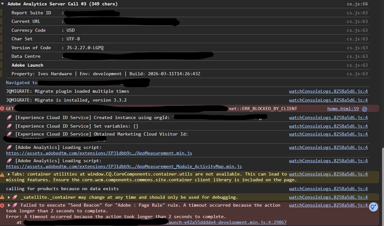
Task: Open source link for Obtained Marketing Cloud Visitor Id
Action: pos(328,134)
